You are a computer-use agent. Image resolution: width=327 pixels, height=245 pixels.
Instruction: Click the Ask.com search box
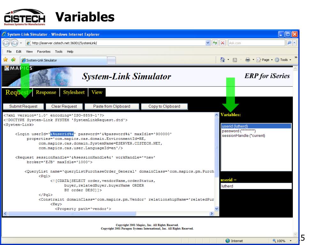coord(256,43)
